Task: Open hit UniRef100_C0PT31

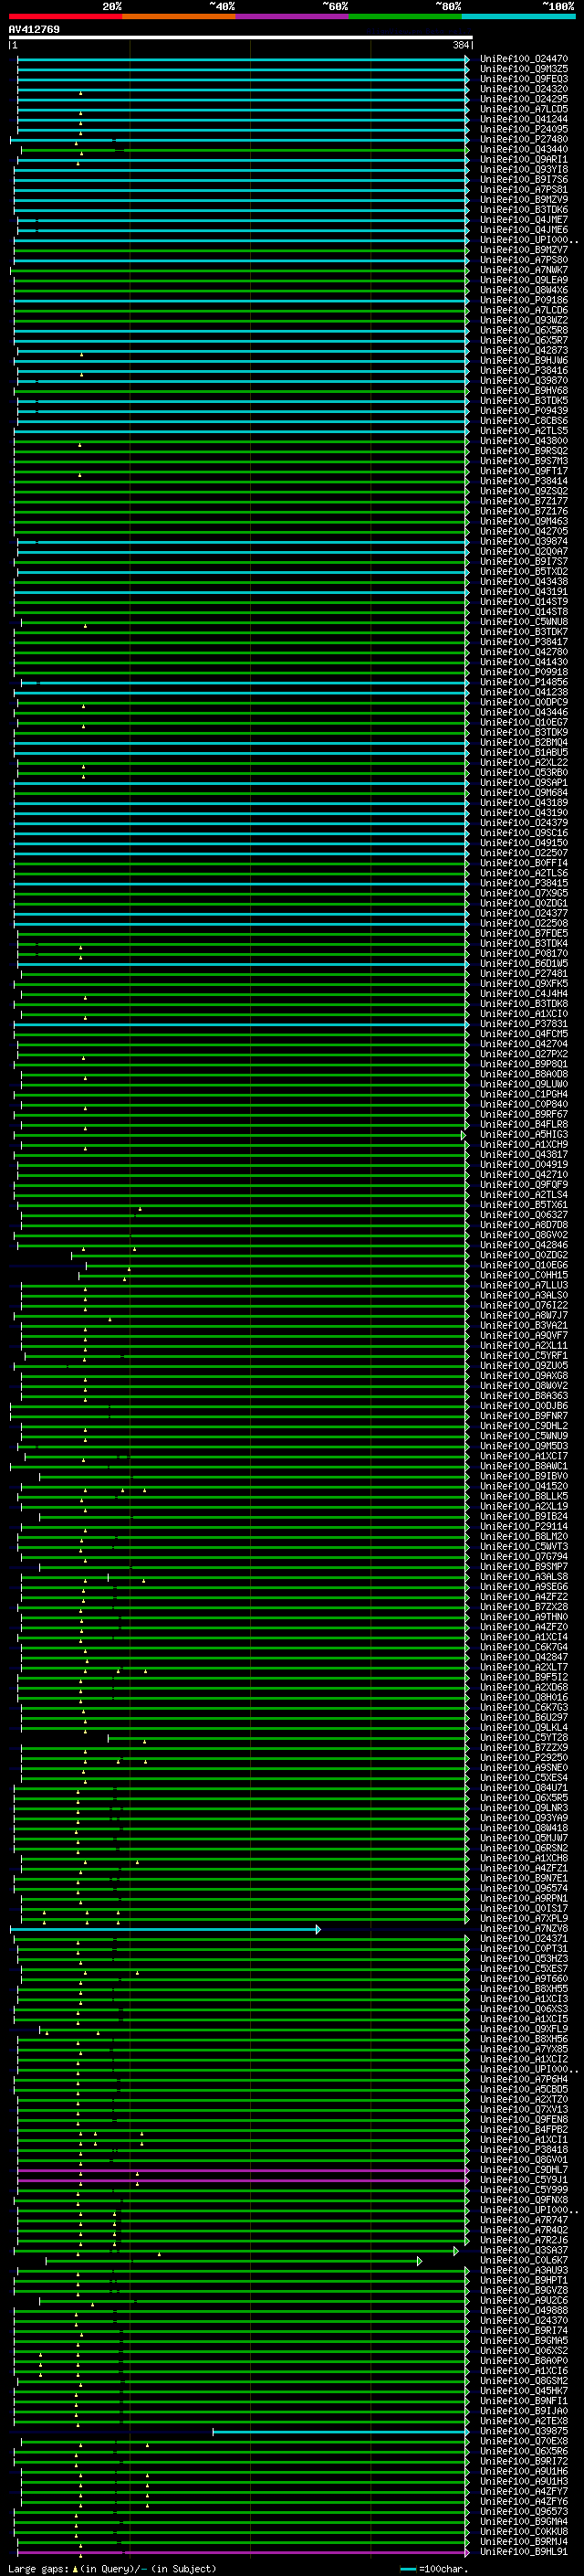Action: 524,1949
